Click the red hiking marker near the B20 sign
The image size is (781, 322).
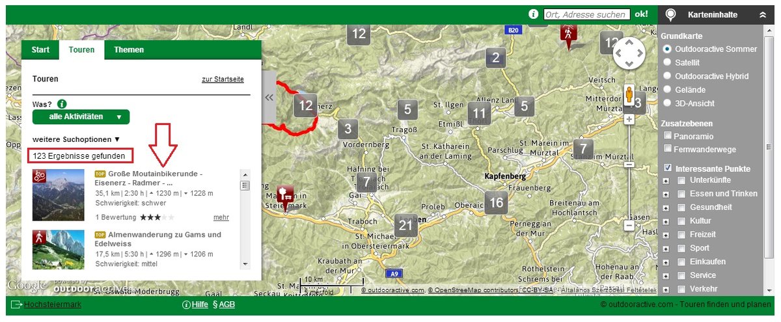568,36
